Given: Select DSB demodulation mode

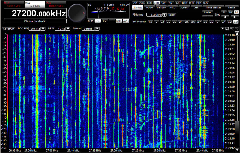Looking at the screenshot, I should 184,3.
